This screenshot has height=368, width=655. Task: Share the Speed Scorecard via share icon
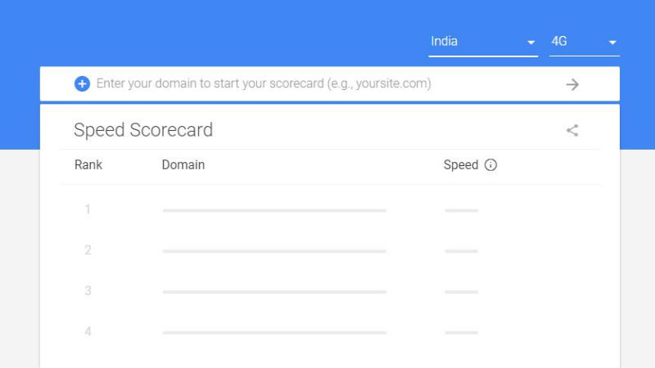pyautogui.click(x=572, y=130)
